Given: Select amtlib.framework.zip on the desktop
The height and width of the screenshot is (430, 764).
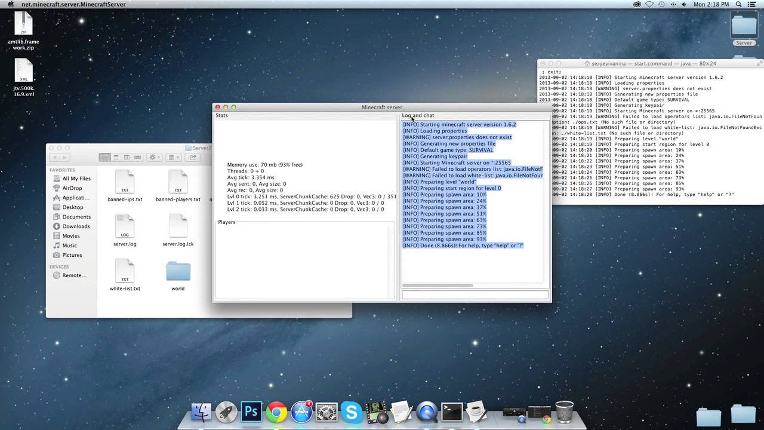Looking at the screenshot, I should pos(23,24).
